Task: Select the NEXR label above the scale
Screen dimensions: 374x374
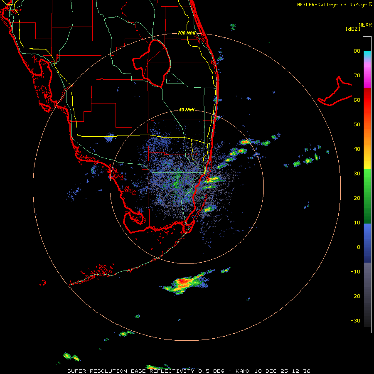Action: pyautogui.click(x=365, y=25)
